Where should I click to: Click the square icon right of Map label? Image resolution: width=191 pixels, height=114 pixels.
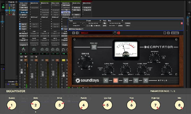tap(122, 21)
